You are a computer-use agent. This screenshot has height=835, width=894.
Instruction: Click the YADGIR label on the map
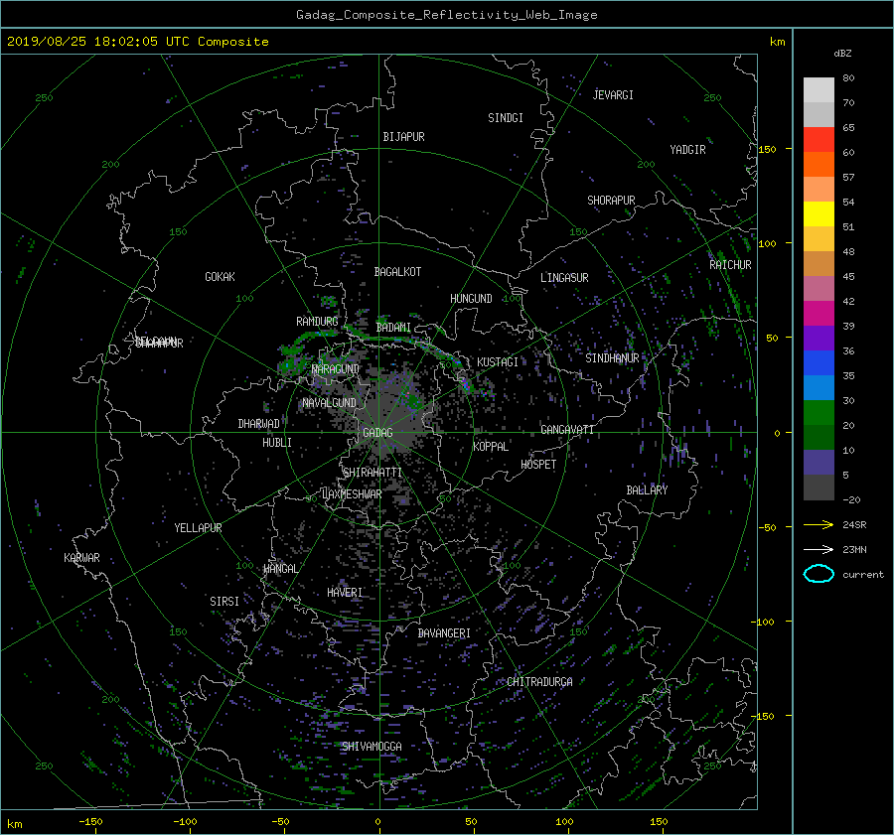point(687,150)
